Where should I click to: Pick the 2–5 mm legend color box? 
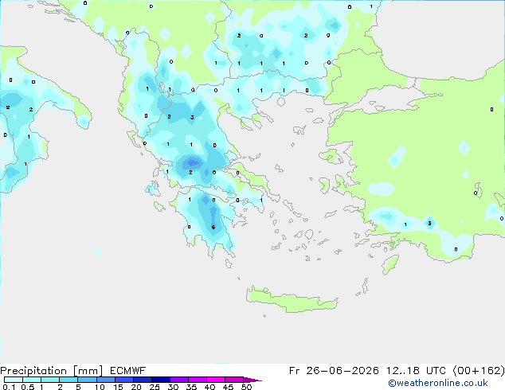pyautogui.click(x=69, y=380)
